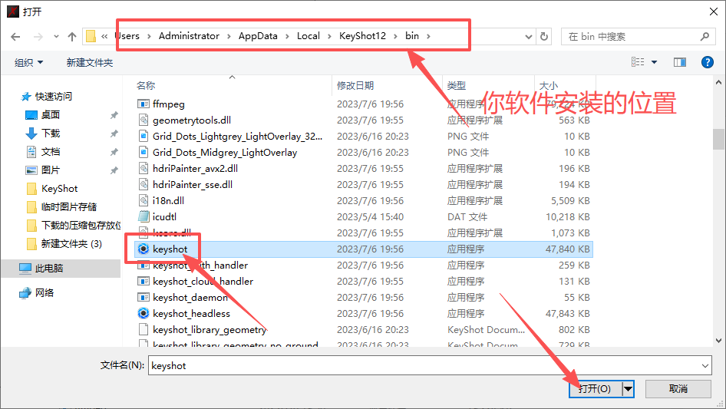The image size is (726, 409).
Task: Expand the chevron after Local breadcrumb
Action: click(330, 36)
